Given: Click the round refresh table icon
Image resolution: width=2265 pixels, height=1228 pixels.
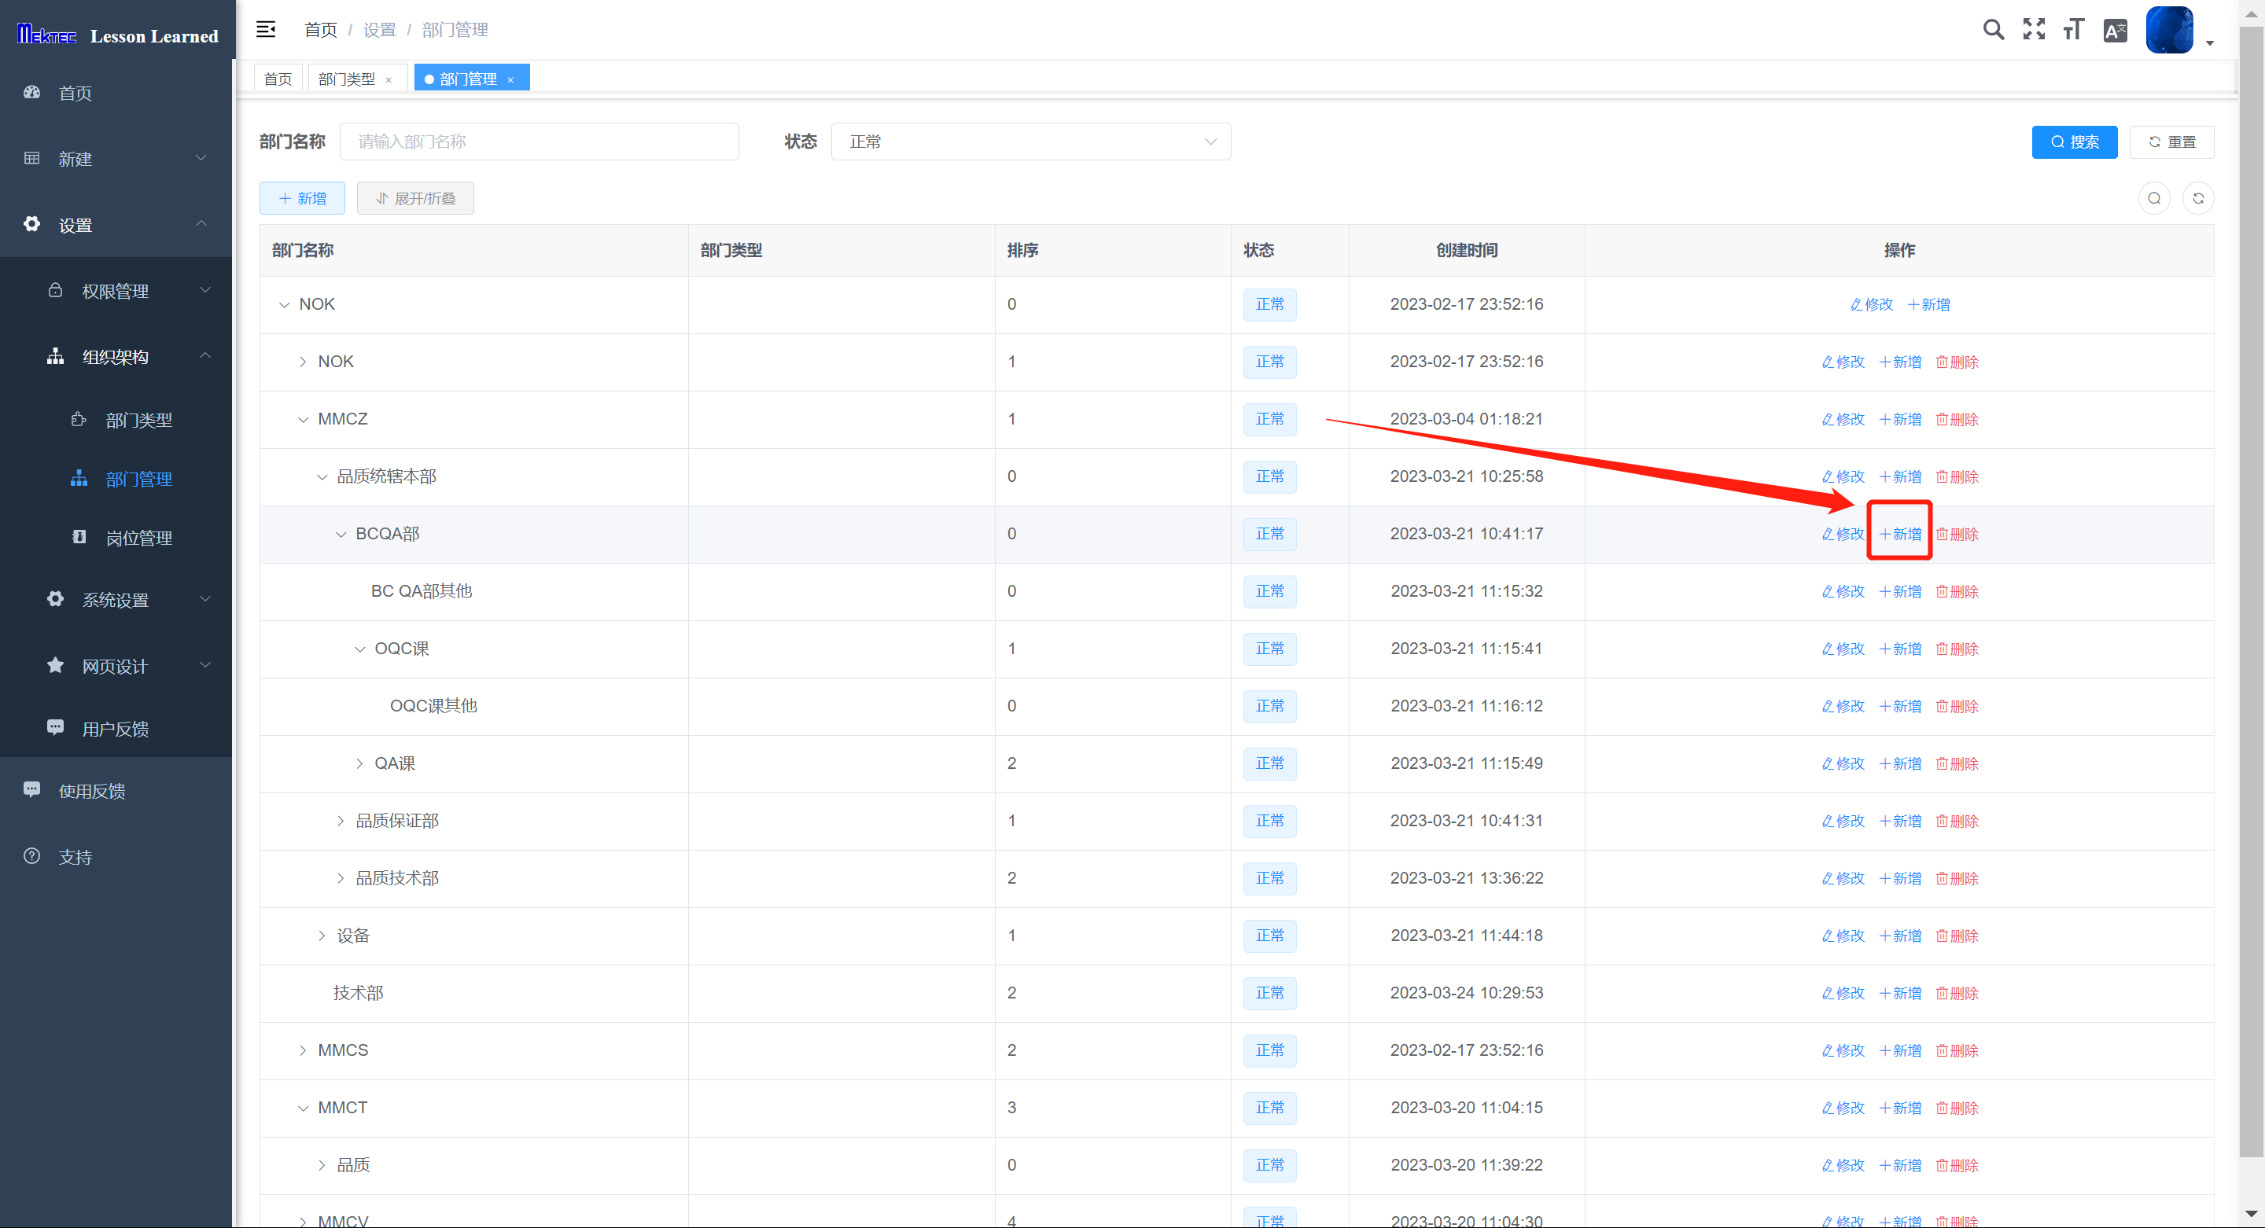Looking at the screenshot, I should click(2198, 198).
